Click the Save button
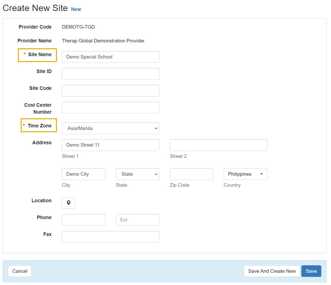 [311, 271]
